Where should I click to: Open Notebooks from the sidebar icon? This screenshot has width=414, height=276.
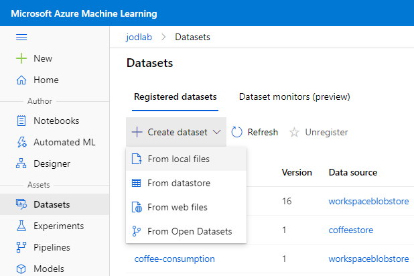pyautogui.click(x=21, y=121)
